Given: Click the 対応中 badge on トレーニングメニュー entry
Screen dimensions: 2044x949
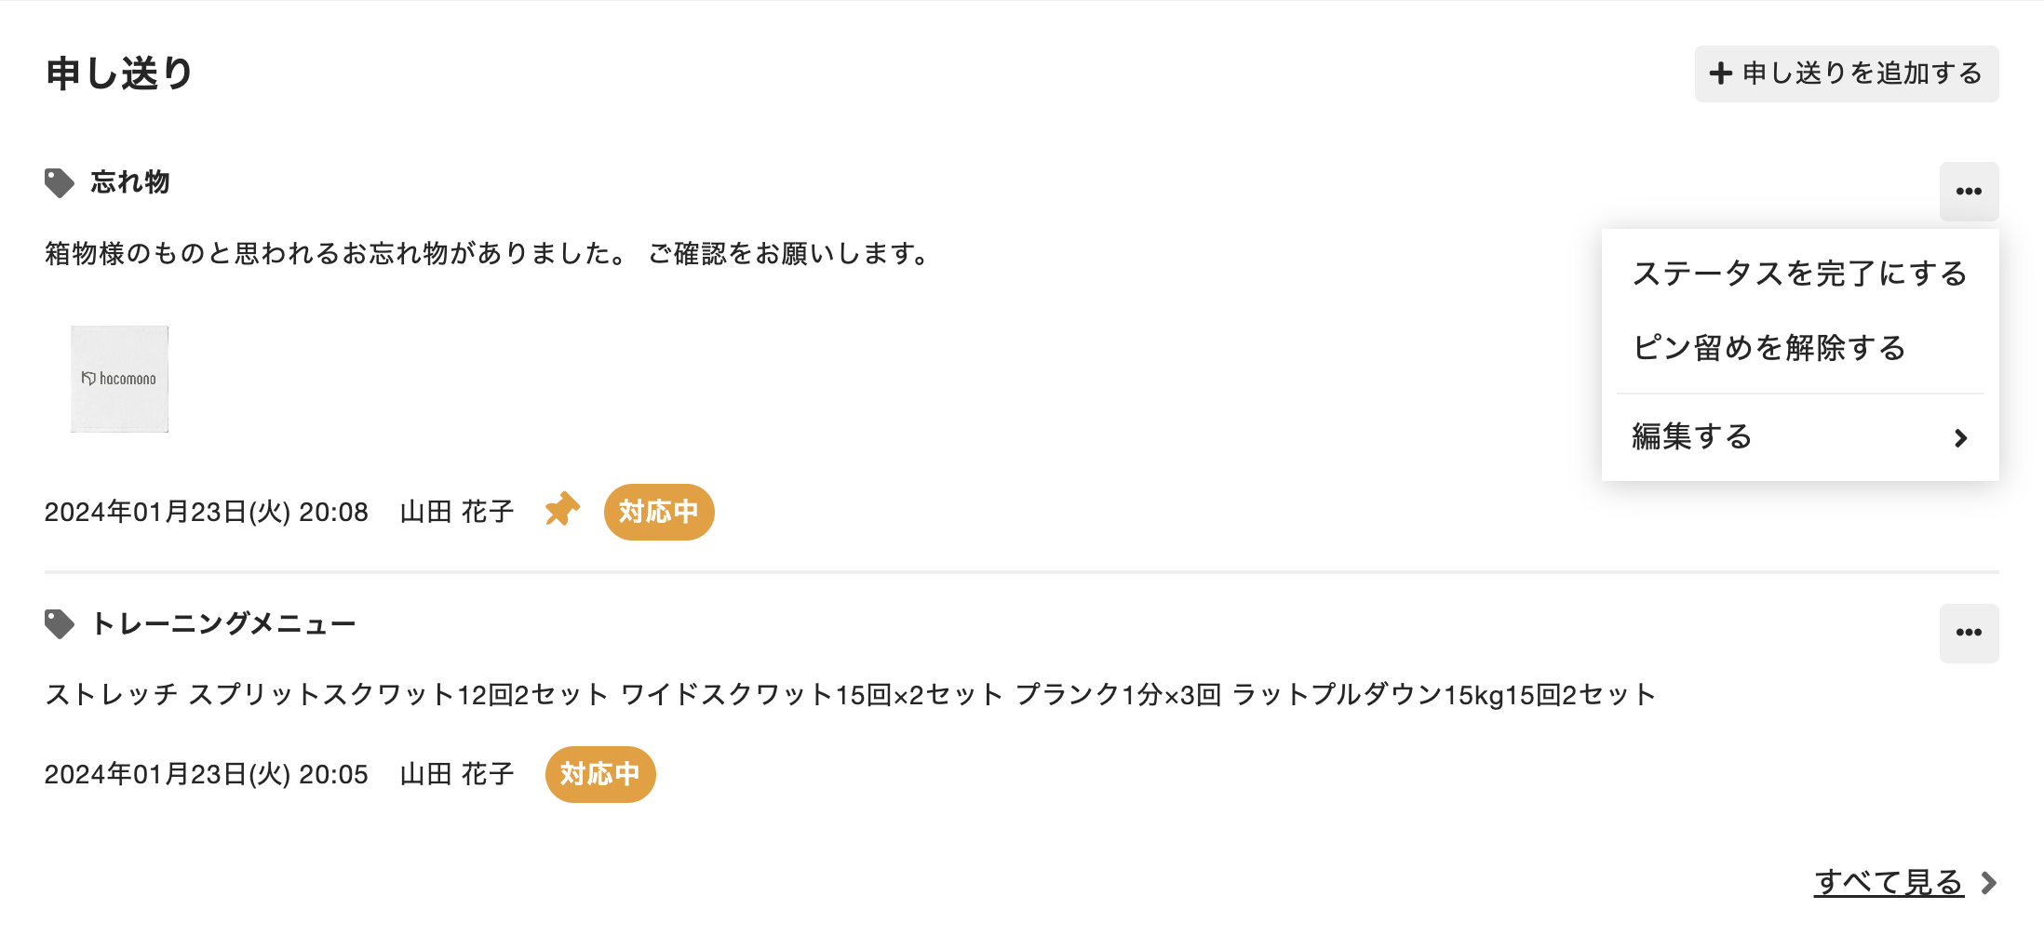Looking at the screenshot, I should coord(599,774).
